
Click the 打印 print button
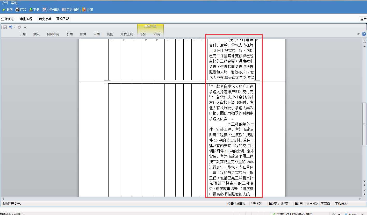(21, 10)
